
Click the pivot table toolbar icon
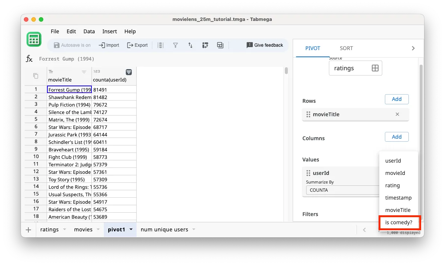pyautogui.click(x=205, y=45)
